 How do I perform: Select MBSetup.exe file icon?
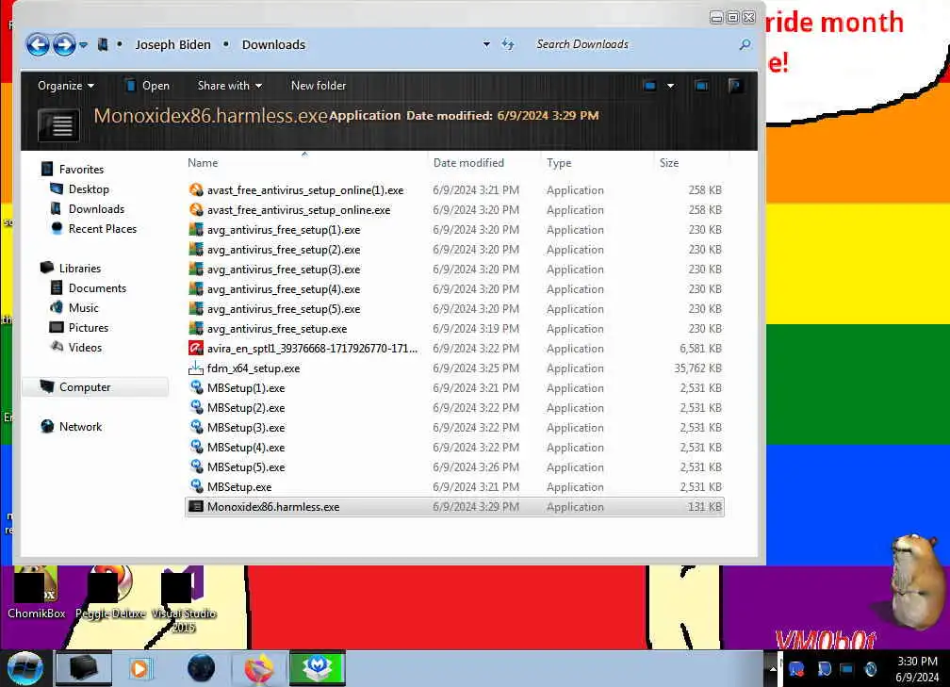(196, 487)
